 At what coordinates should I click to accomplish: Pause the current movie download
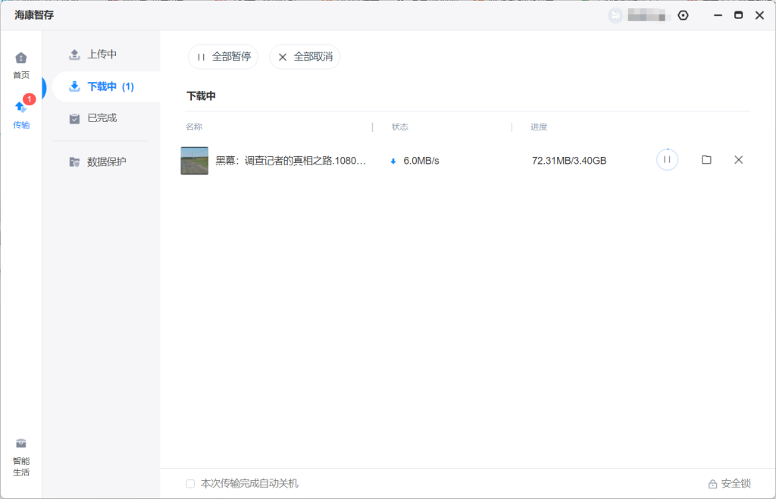pos(667,160)
